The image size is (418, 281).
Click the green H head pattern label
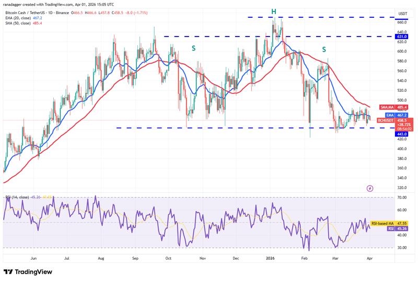point(273,11)
